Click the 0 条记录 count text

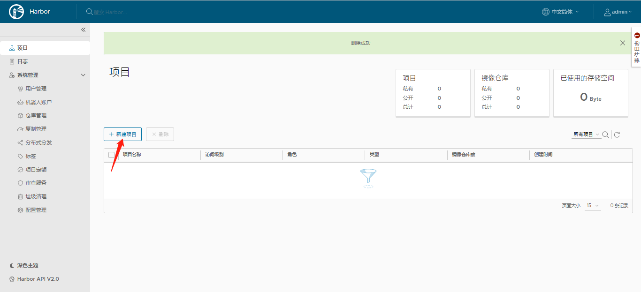pyautogui.click(x=619, y=206)
